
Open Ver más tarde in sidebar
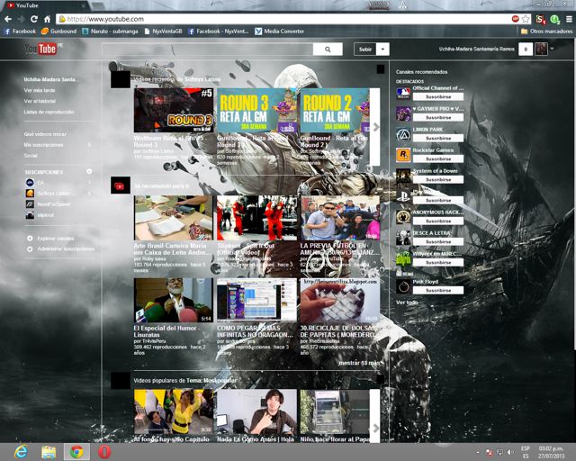40,90
